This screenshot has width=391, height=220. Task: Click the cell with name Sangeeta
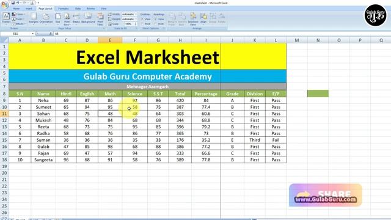pos(43,159)
